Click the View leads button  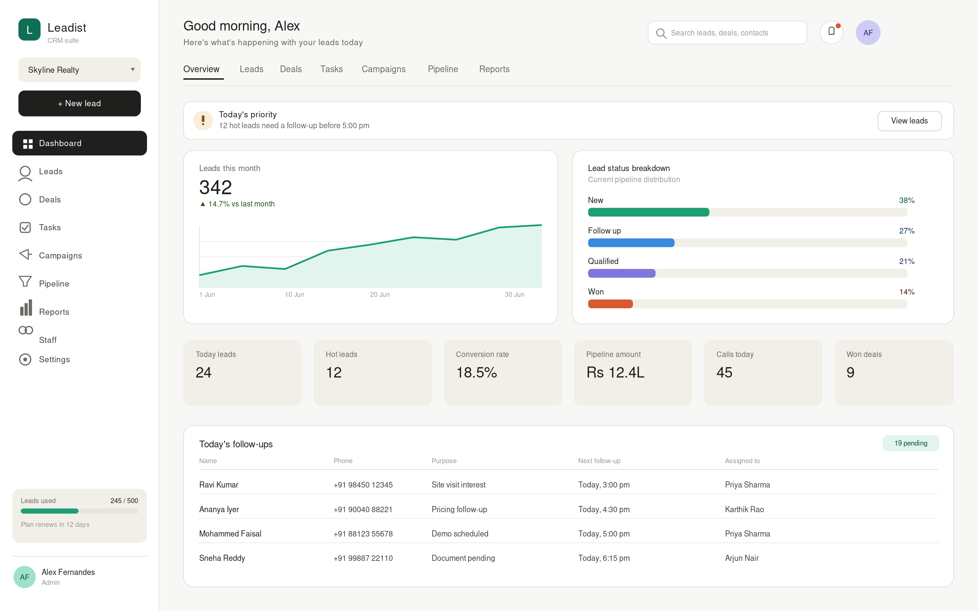click(x=909, y=121)
